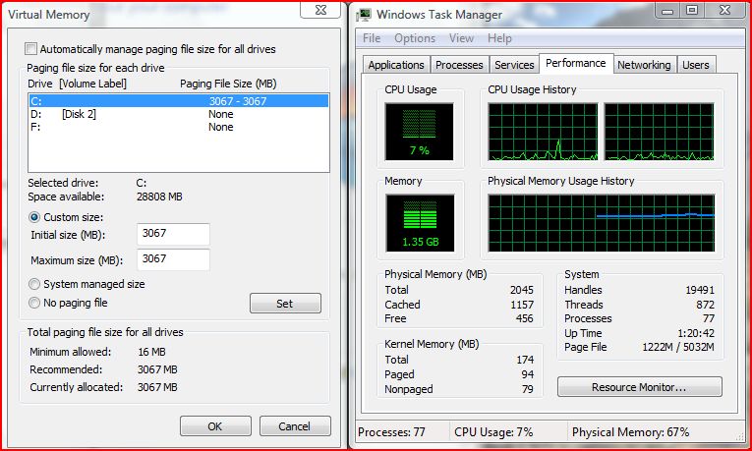Open the Options menu in Task Manager
This screenshot has width=752, height=451.
point(415,38)
